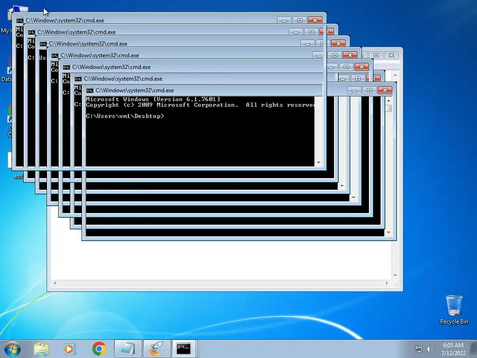Image resolution: width=477 pixels, height=358 pixels.
Task: Open Google Chrome from the taskbar
Action: coord(99,349)
